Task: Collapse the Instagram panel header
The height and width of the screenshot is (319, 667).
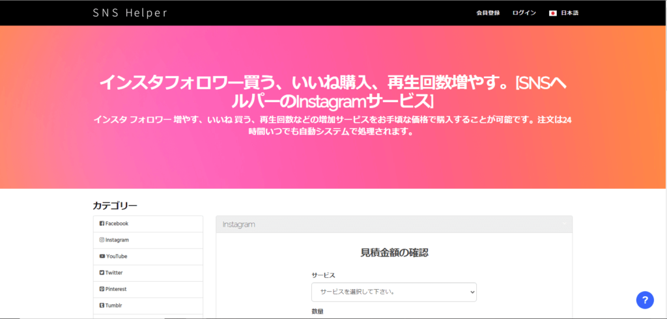Action: tap(394, 224)
